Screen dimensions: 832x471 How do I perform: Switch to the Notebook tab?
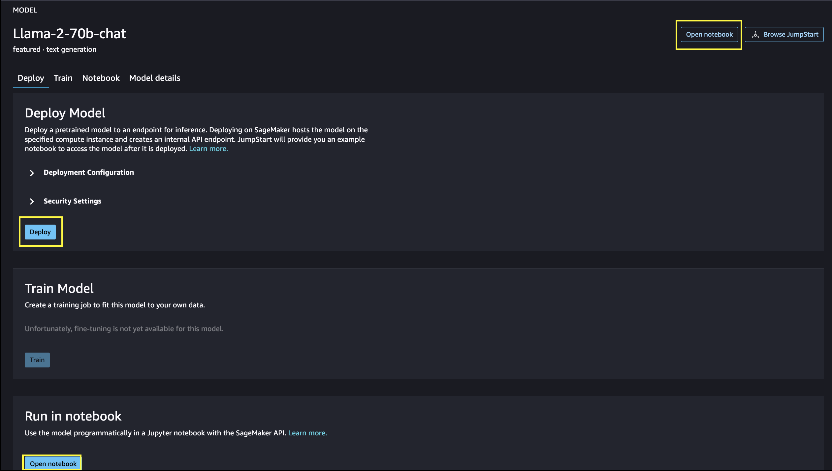pos(101,78)
